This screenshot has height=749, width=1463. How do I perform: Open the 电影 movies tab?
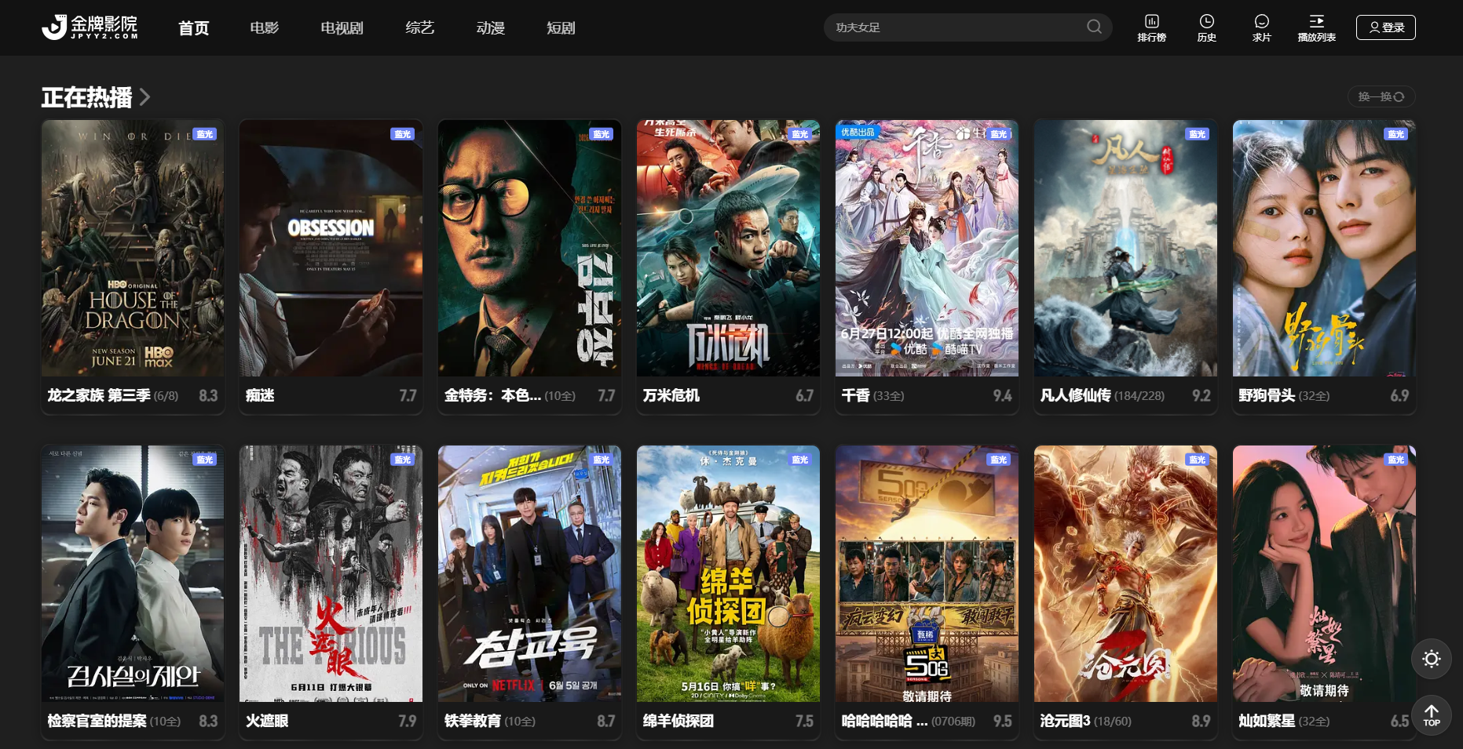click(x=265, y=28)
